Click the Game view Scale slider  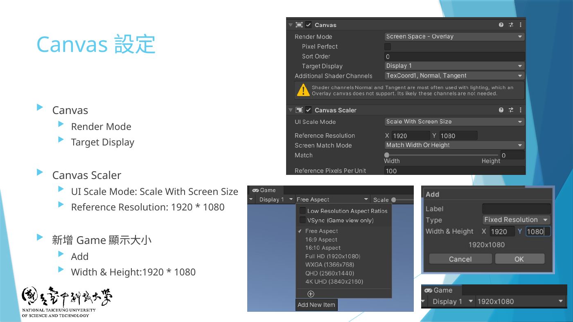coord(403,200)
